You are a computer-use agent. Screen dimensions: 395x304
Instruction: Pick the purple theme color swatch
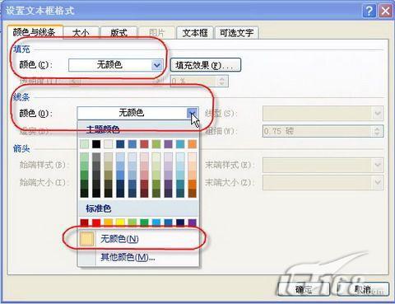tap(168, 144)
